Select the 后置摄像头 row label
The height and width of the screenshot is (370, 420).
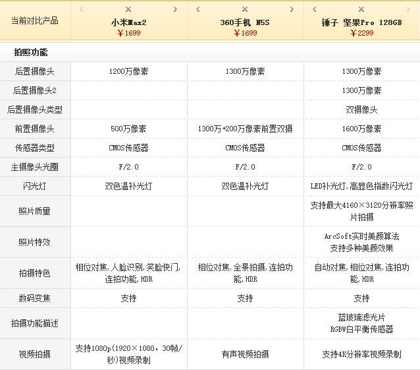[35, 71]
